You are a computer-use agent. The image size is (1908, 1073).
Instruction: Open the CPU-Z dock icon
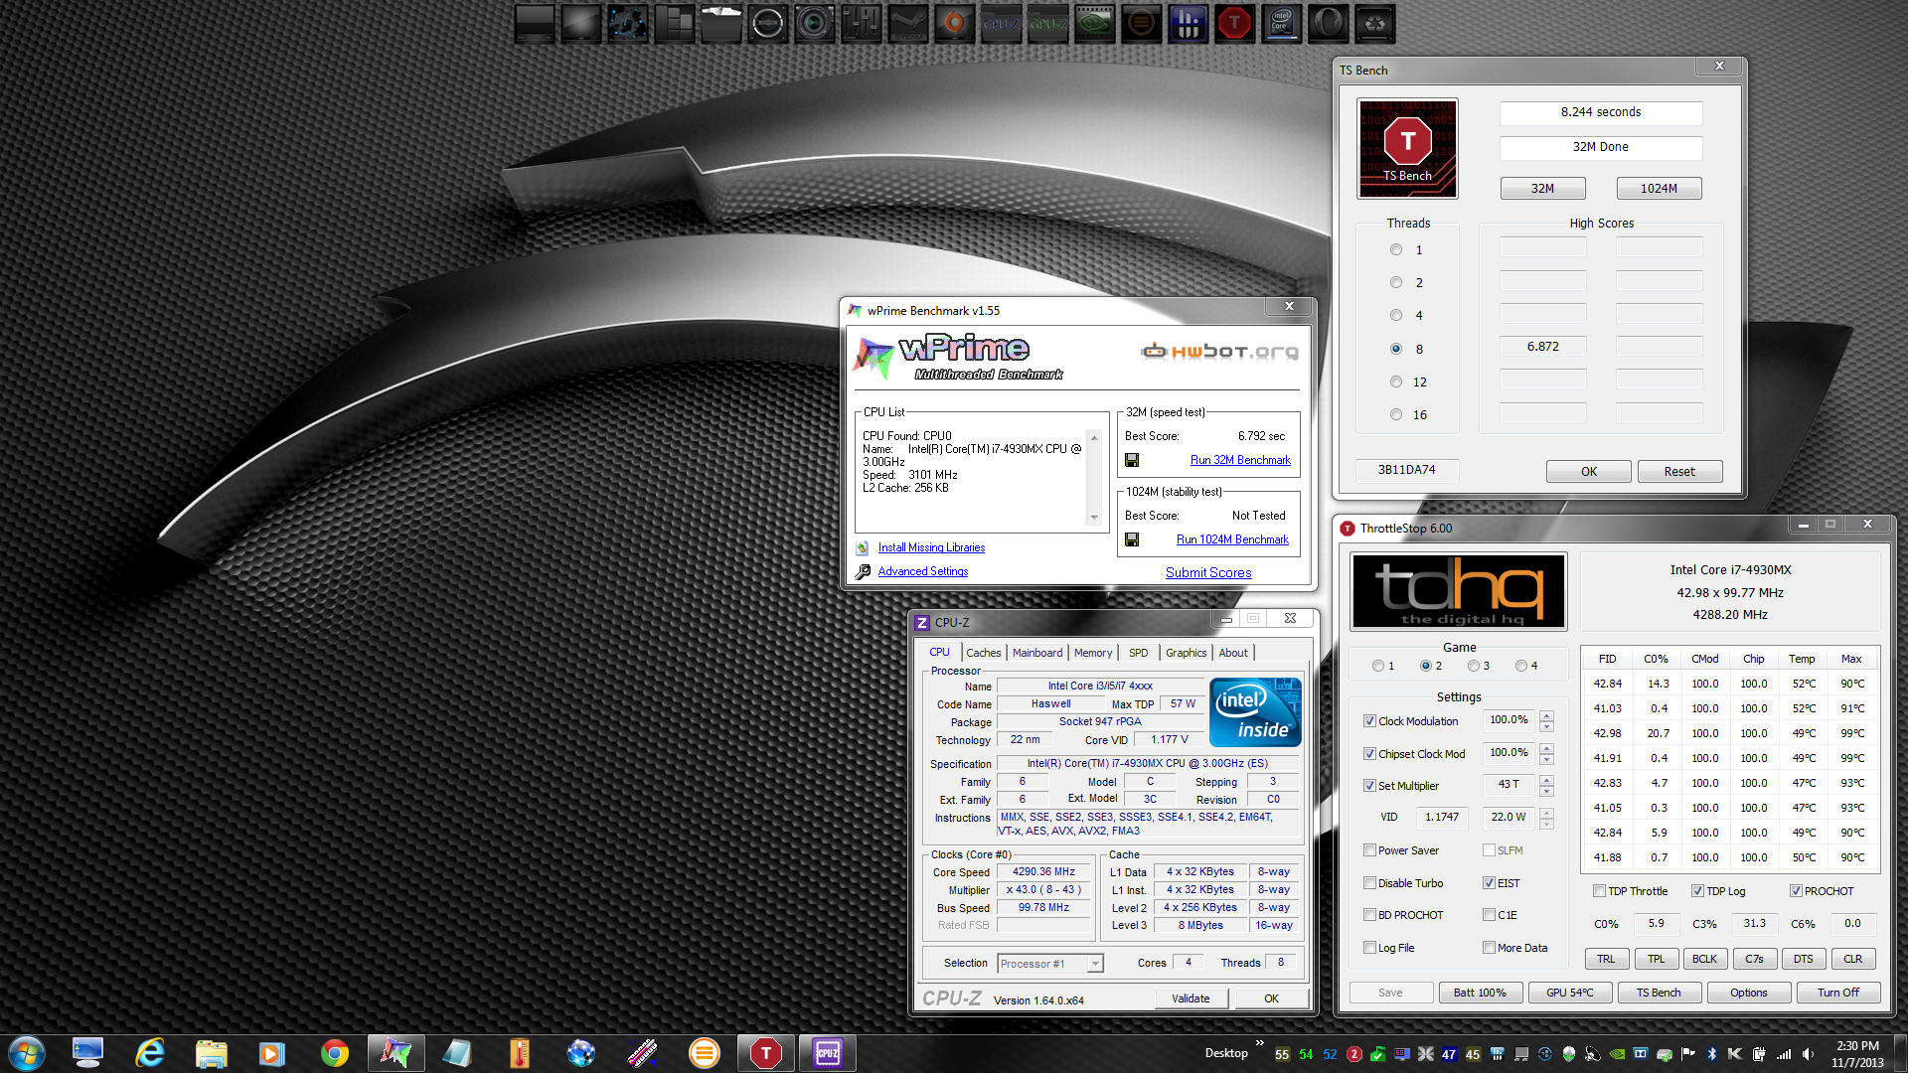coord(1001,23)
